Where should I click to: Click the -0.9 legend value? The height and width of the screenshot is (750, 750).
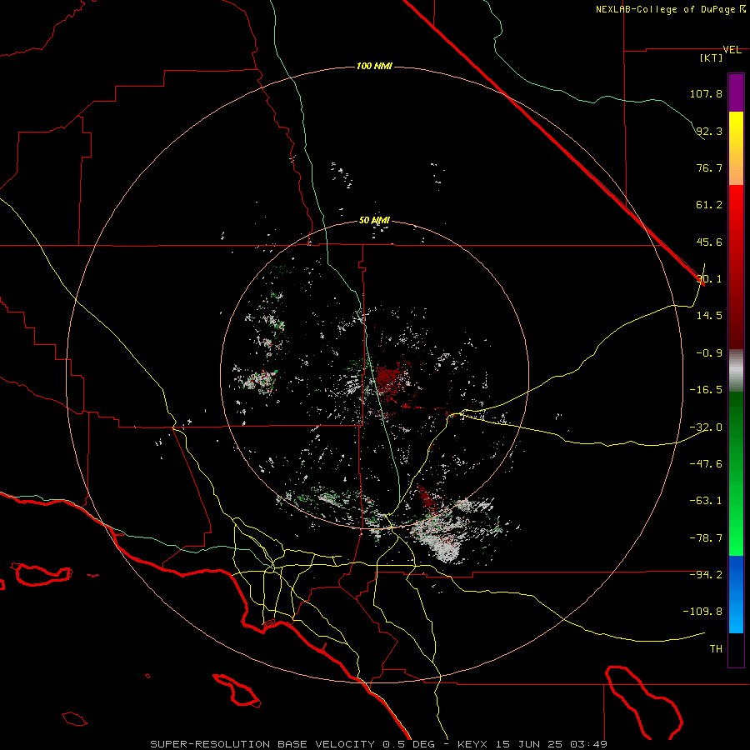(x=709, y=353)
